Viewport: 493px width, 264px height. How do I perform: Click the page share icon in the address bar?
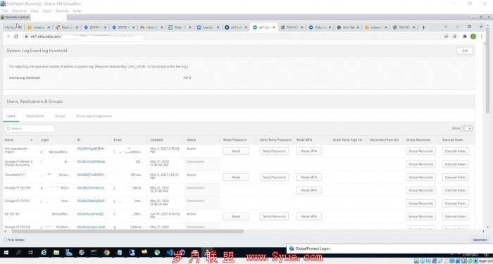[446, 37]
